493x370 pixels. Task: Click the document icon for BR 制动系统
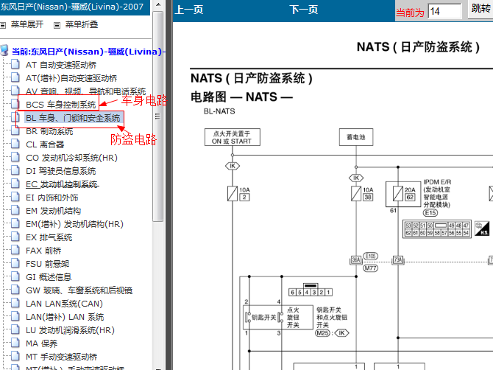[15, 130]
